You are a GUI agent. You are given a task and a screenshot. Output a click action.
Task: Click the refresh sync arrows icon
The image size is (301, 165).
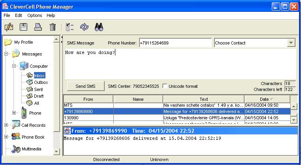click(84, 27)
